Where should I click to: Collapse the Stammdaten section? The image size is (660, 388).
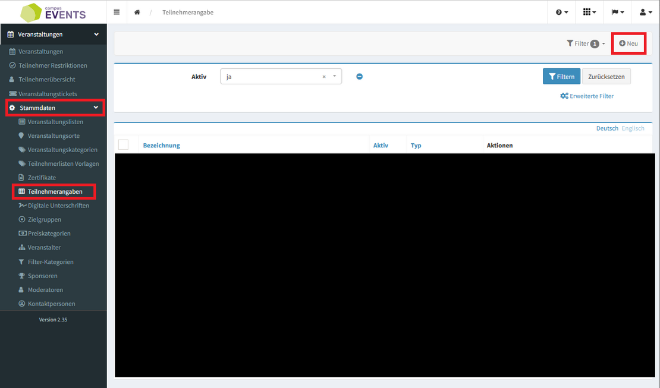[55, 108]
